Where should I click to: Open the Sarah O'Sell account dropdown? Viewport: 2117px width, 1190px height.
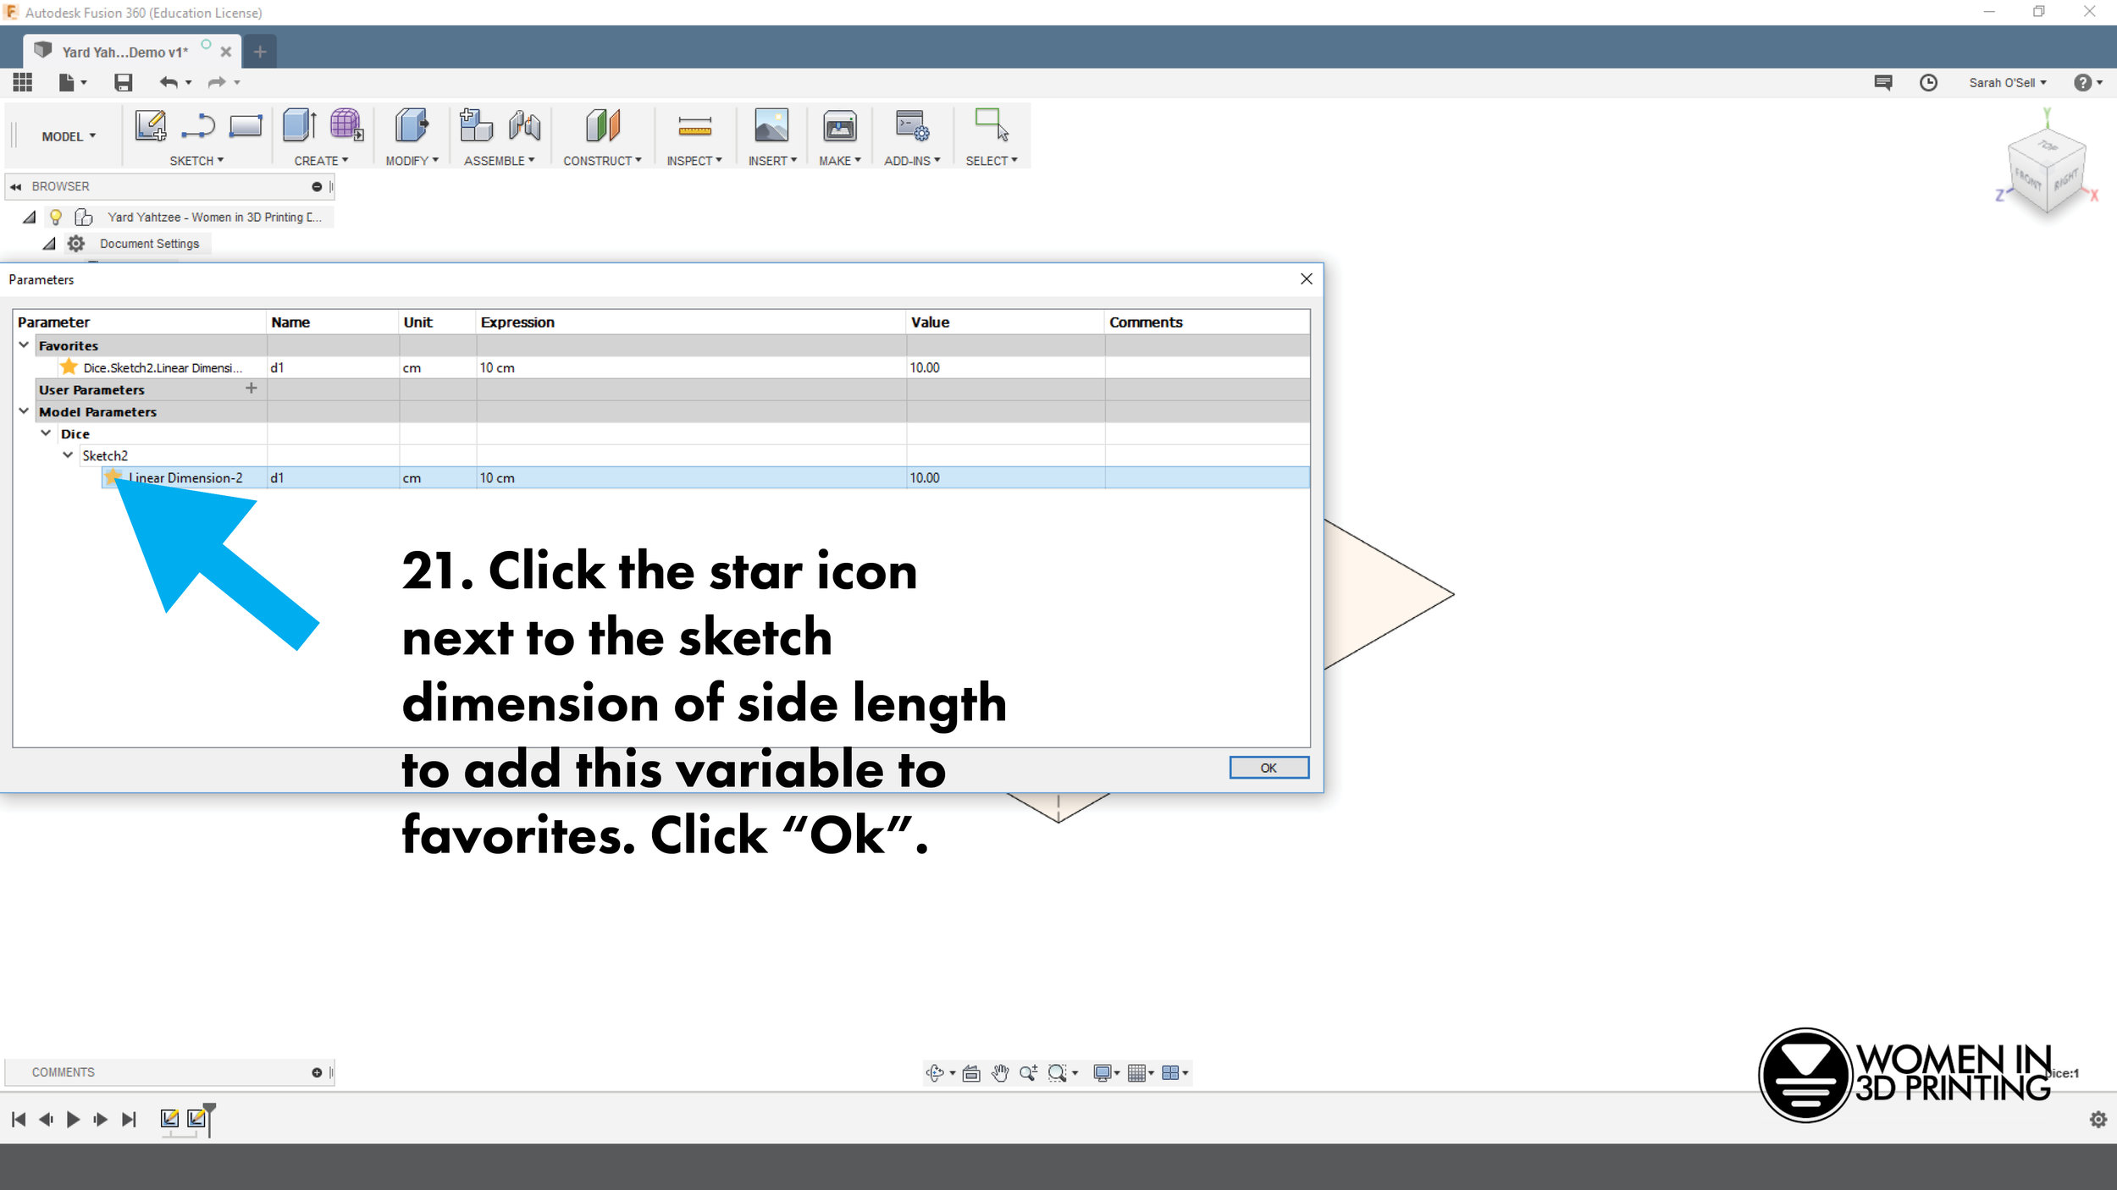coord(2007,82)
